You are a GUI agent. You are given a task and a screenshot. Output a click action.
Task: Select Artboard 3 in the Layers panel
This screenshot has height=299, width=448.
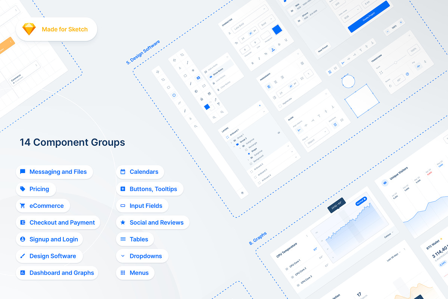tap(262, 172)
